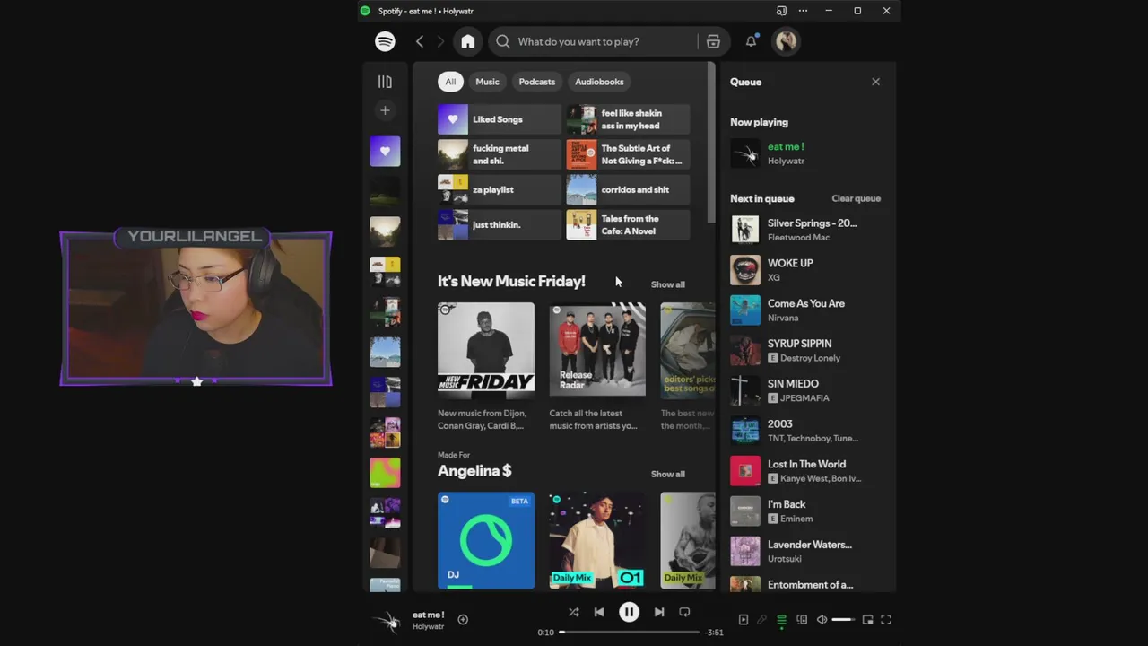Image resolution: width=1148 pixels, height=646 pixels.
Task: Open the user profile avatar
Action: (x=787, y=41)
